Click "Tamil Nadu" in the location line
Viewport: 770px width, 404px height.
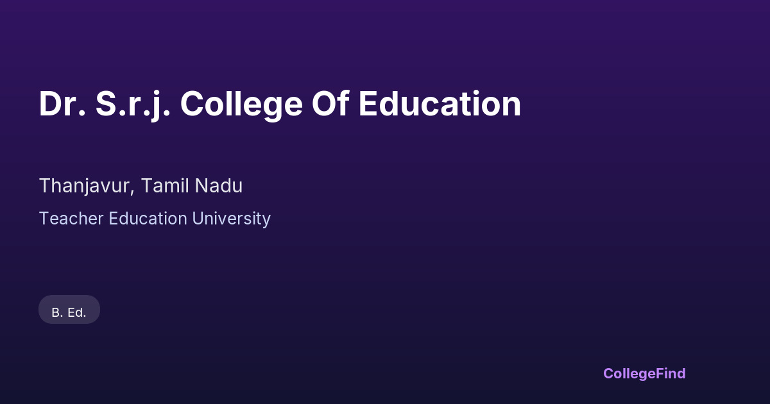192,186
